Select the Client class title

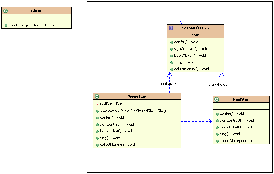click(36, 11)
